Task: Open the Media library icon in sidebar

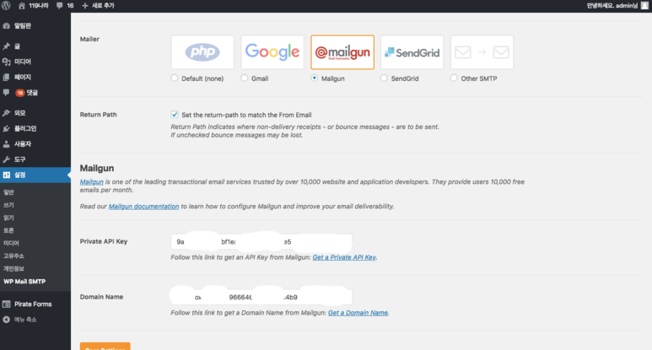Action: [x=6, y=62]
